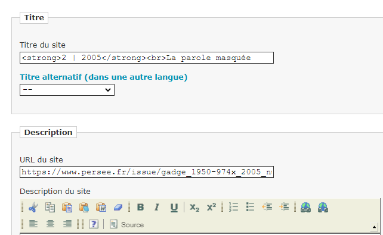Switch editor to Source view
This screenshot has height=235, width=383.
point(126,224)
